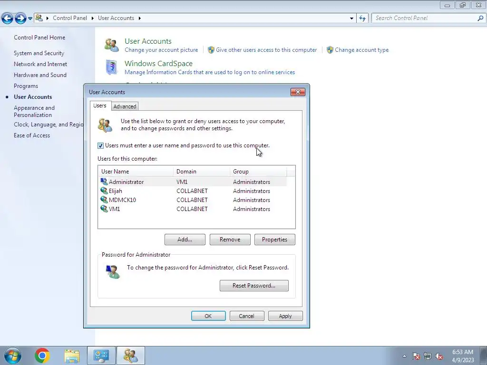Image resolution: width=487 pixels, height=365 pixels.
Task: Click the User Accounts category icon
Action: [x=111, y=45]
